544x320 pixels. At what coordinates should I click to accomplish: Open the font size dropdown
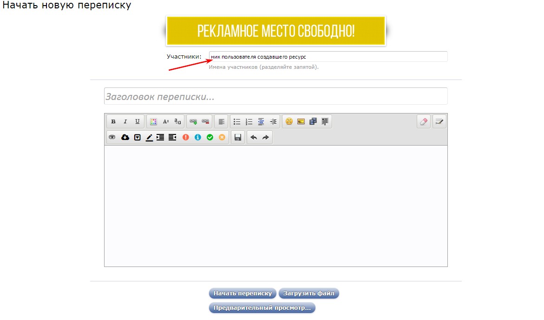[165, 122]
